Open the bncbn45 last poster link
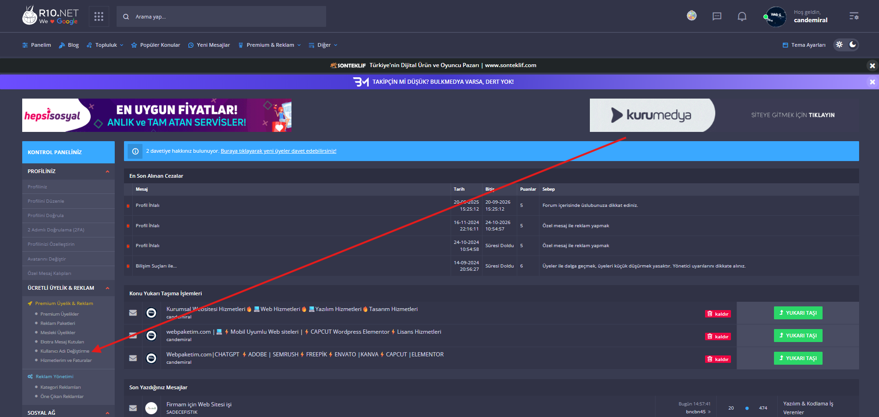Screen dimensions: 879x417 (x=696, y=412)
